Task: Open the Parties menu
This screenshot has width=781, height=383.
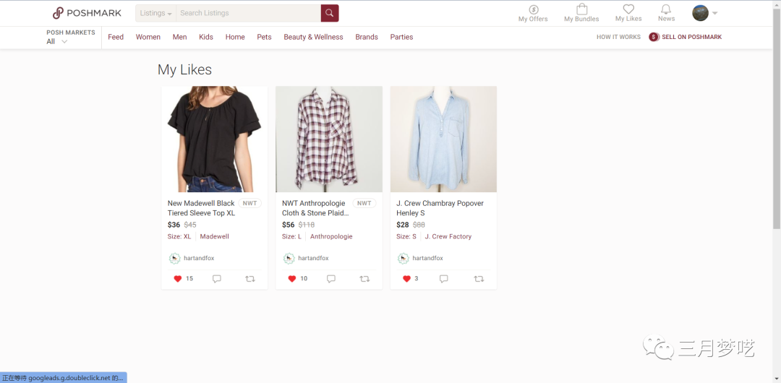Action: tap(401, 37)
